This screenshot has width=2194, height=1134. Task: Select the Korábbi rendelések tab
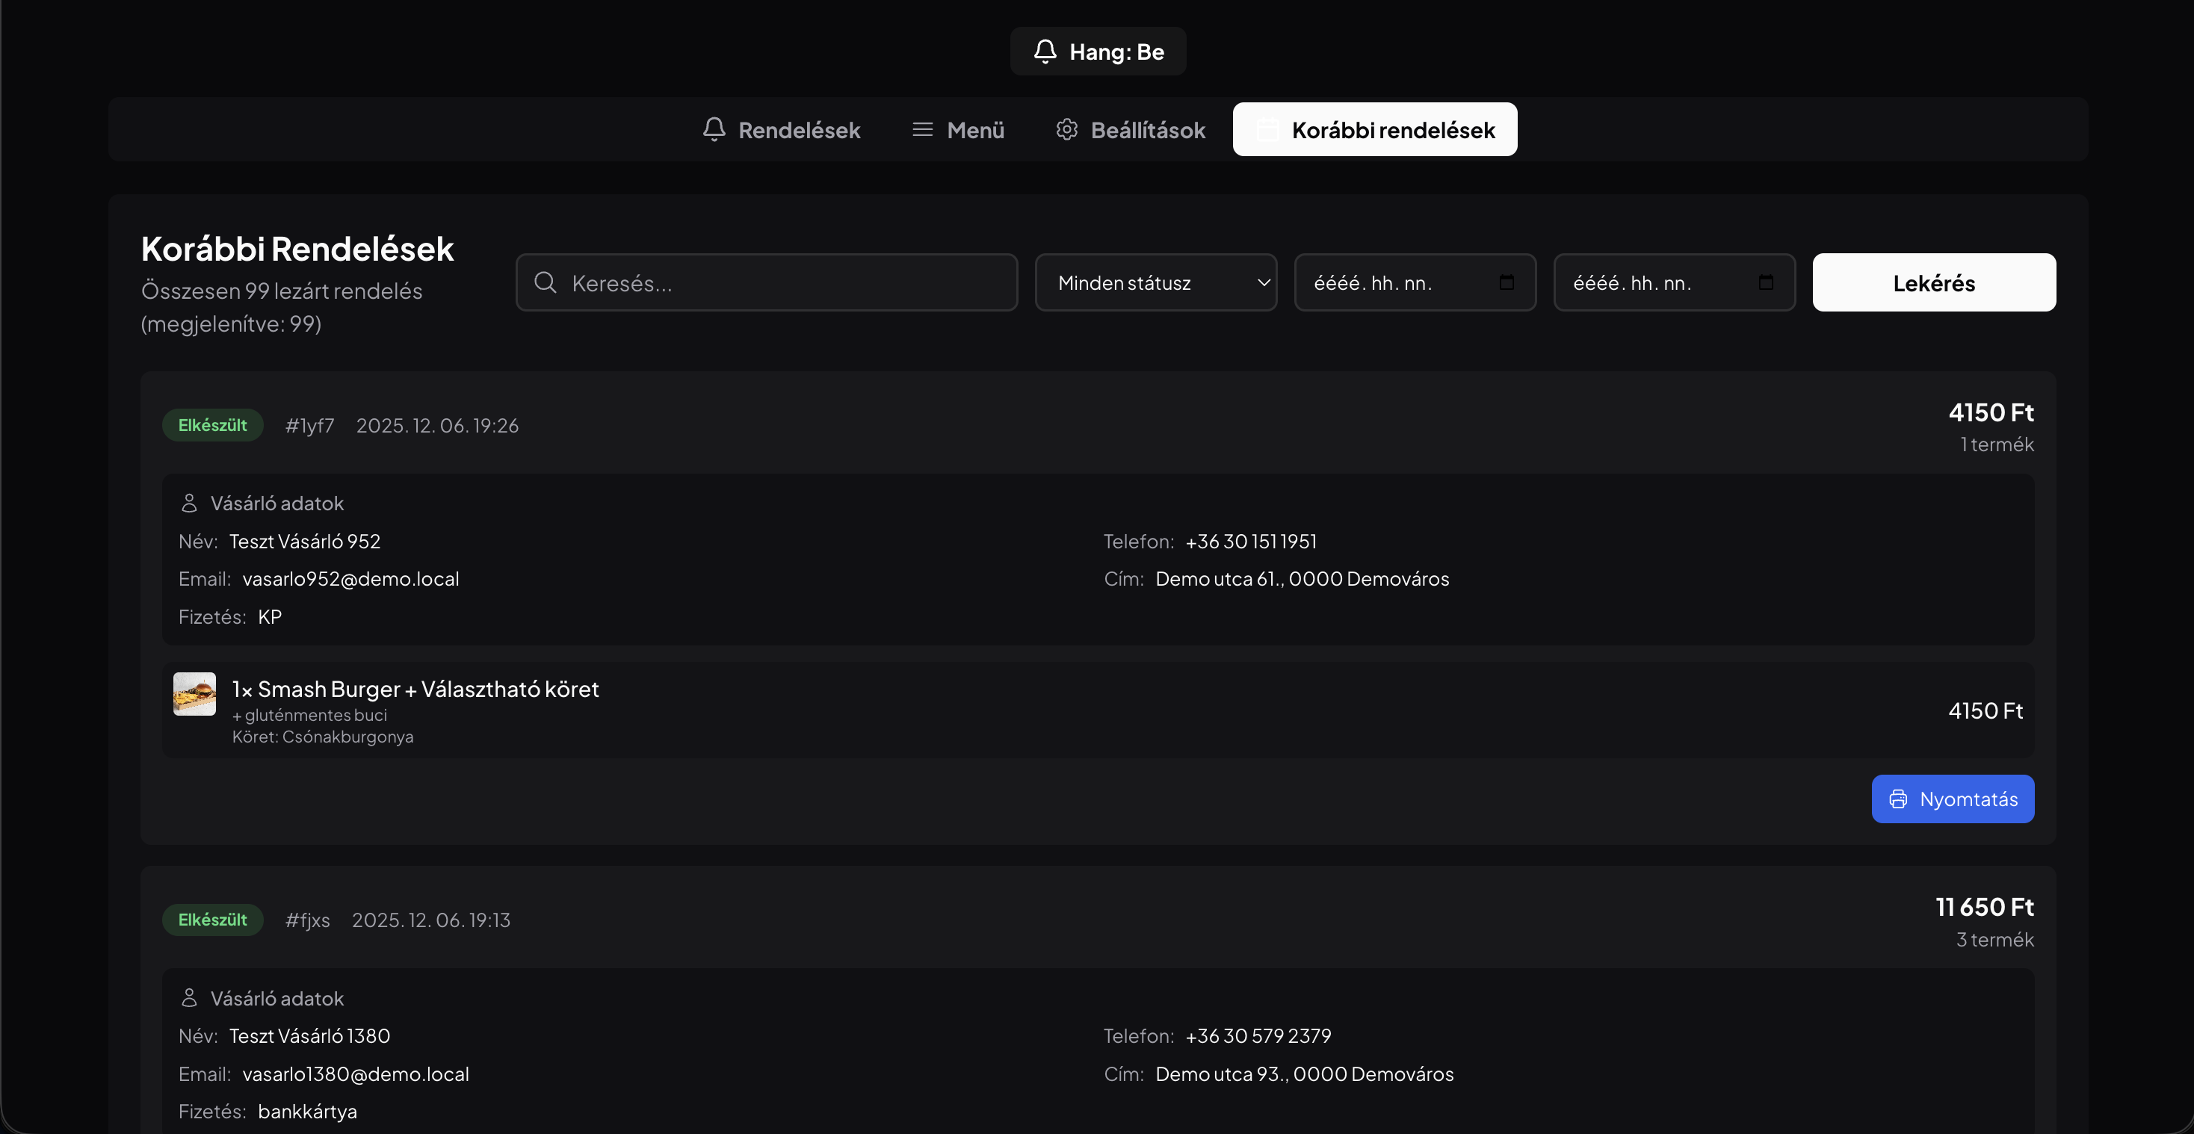1375,129
